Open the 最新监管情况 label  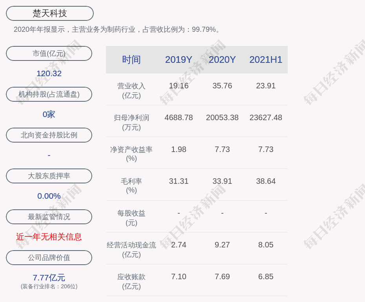click(x=49, y=217)
